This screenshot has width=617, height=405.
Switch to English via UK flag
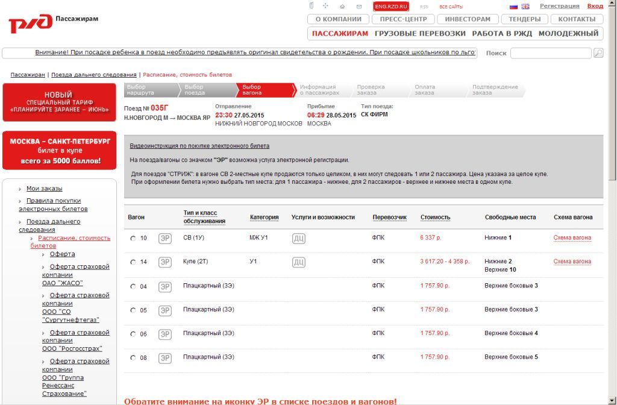(525, 7)
